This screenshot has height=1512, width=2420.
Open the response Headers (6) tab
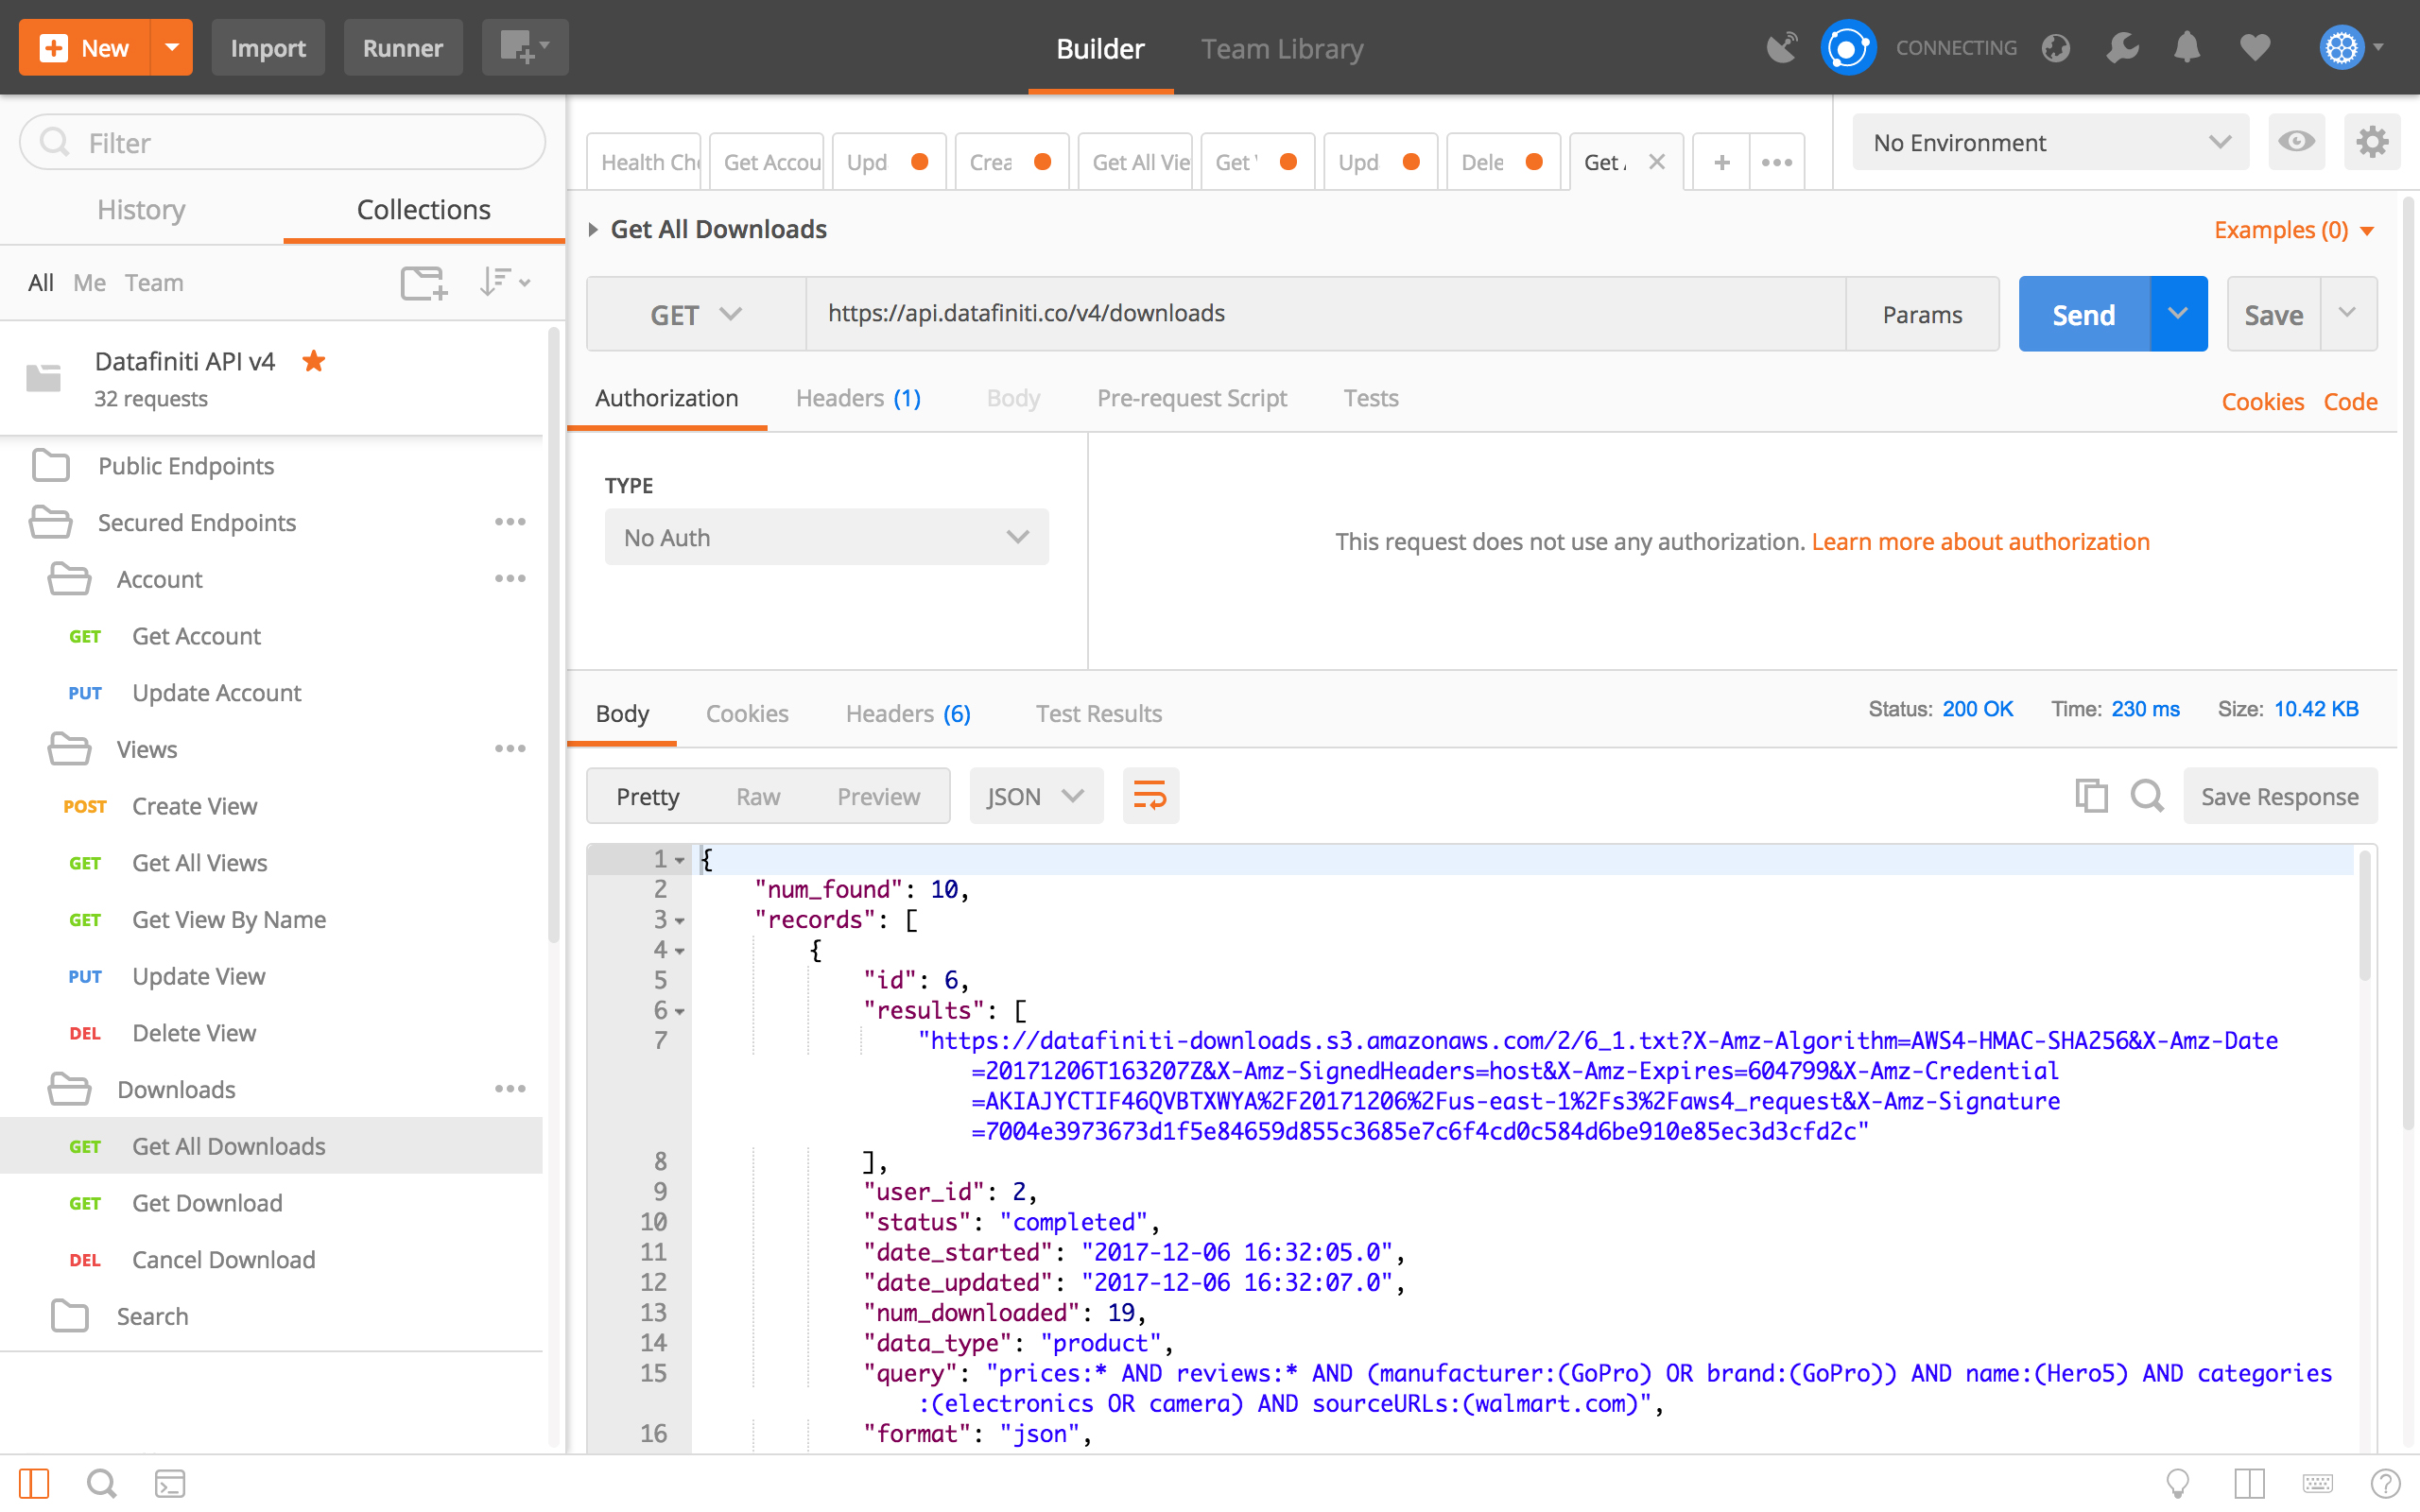point(908,713)
